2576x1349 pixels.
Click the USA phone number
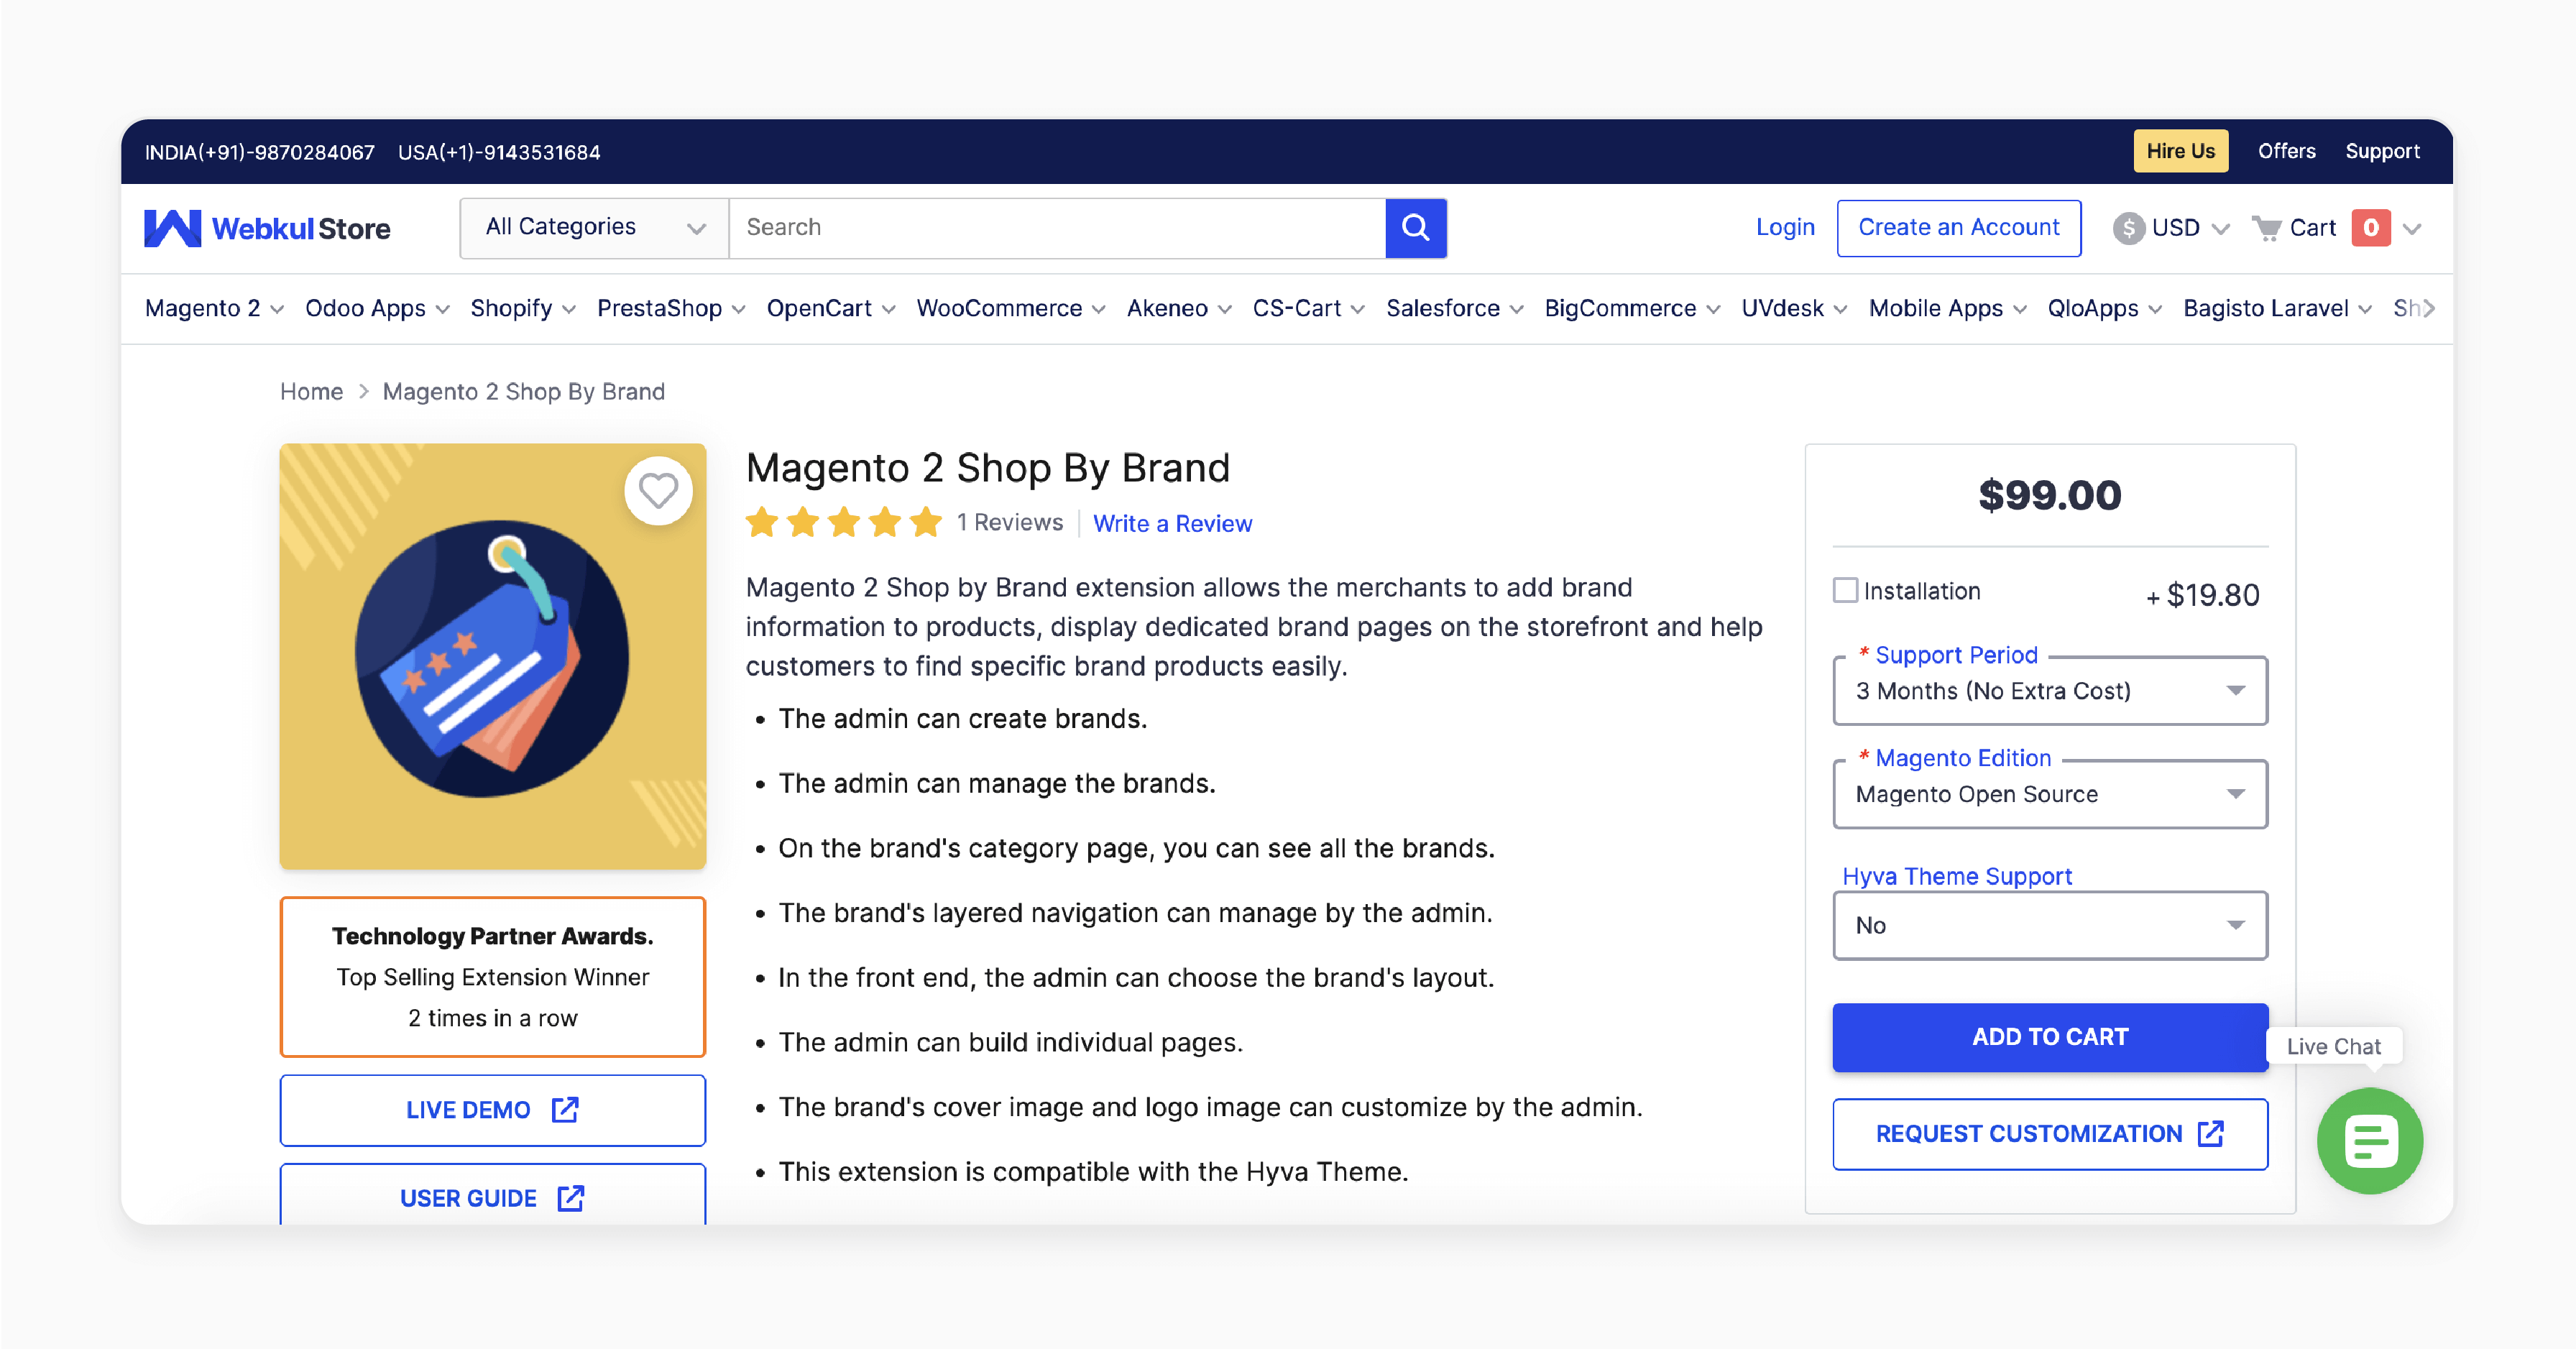(499, 152)
